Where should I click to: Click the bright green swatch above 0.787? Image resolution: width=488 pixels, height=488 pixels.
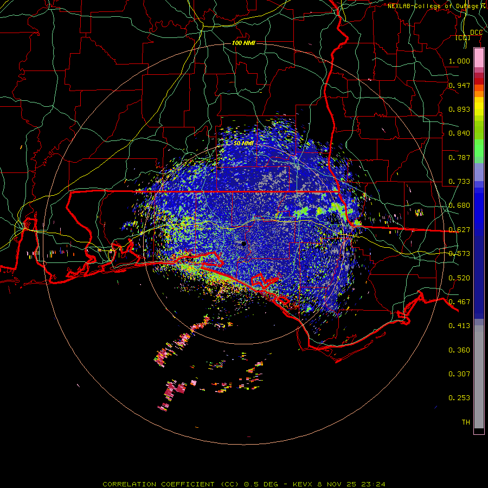(479, 147)
